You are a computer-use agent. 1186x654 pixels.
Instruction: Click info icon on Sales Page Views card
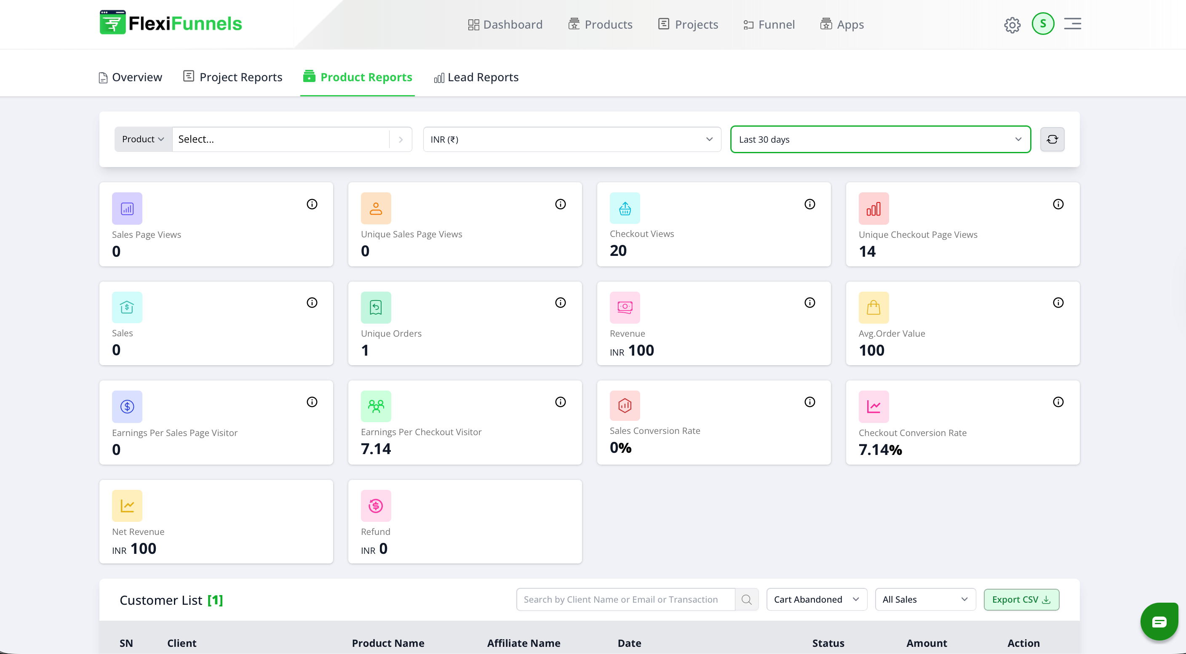coord(312,204)
